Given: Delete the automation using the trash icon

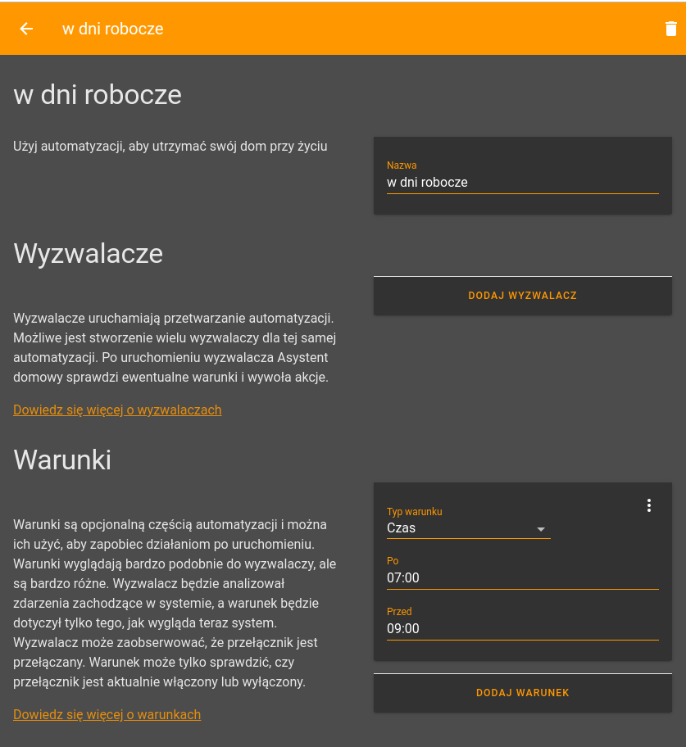Looking at the screenshot, I should (x=670, y=28).
